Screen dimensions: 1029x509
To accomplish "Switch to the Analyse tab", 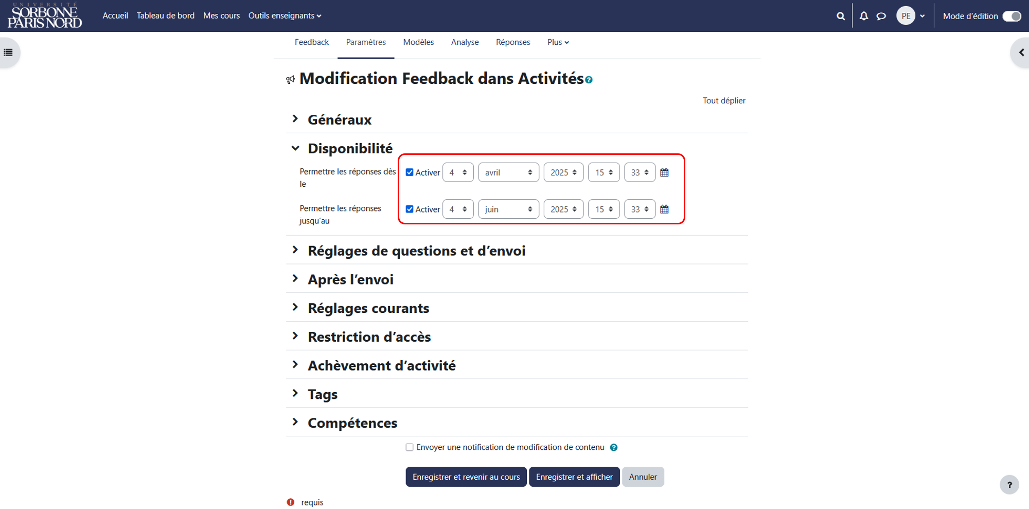I will 465,42.
